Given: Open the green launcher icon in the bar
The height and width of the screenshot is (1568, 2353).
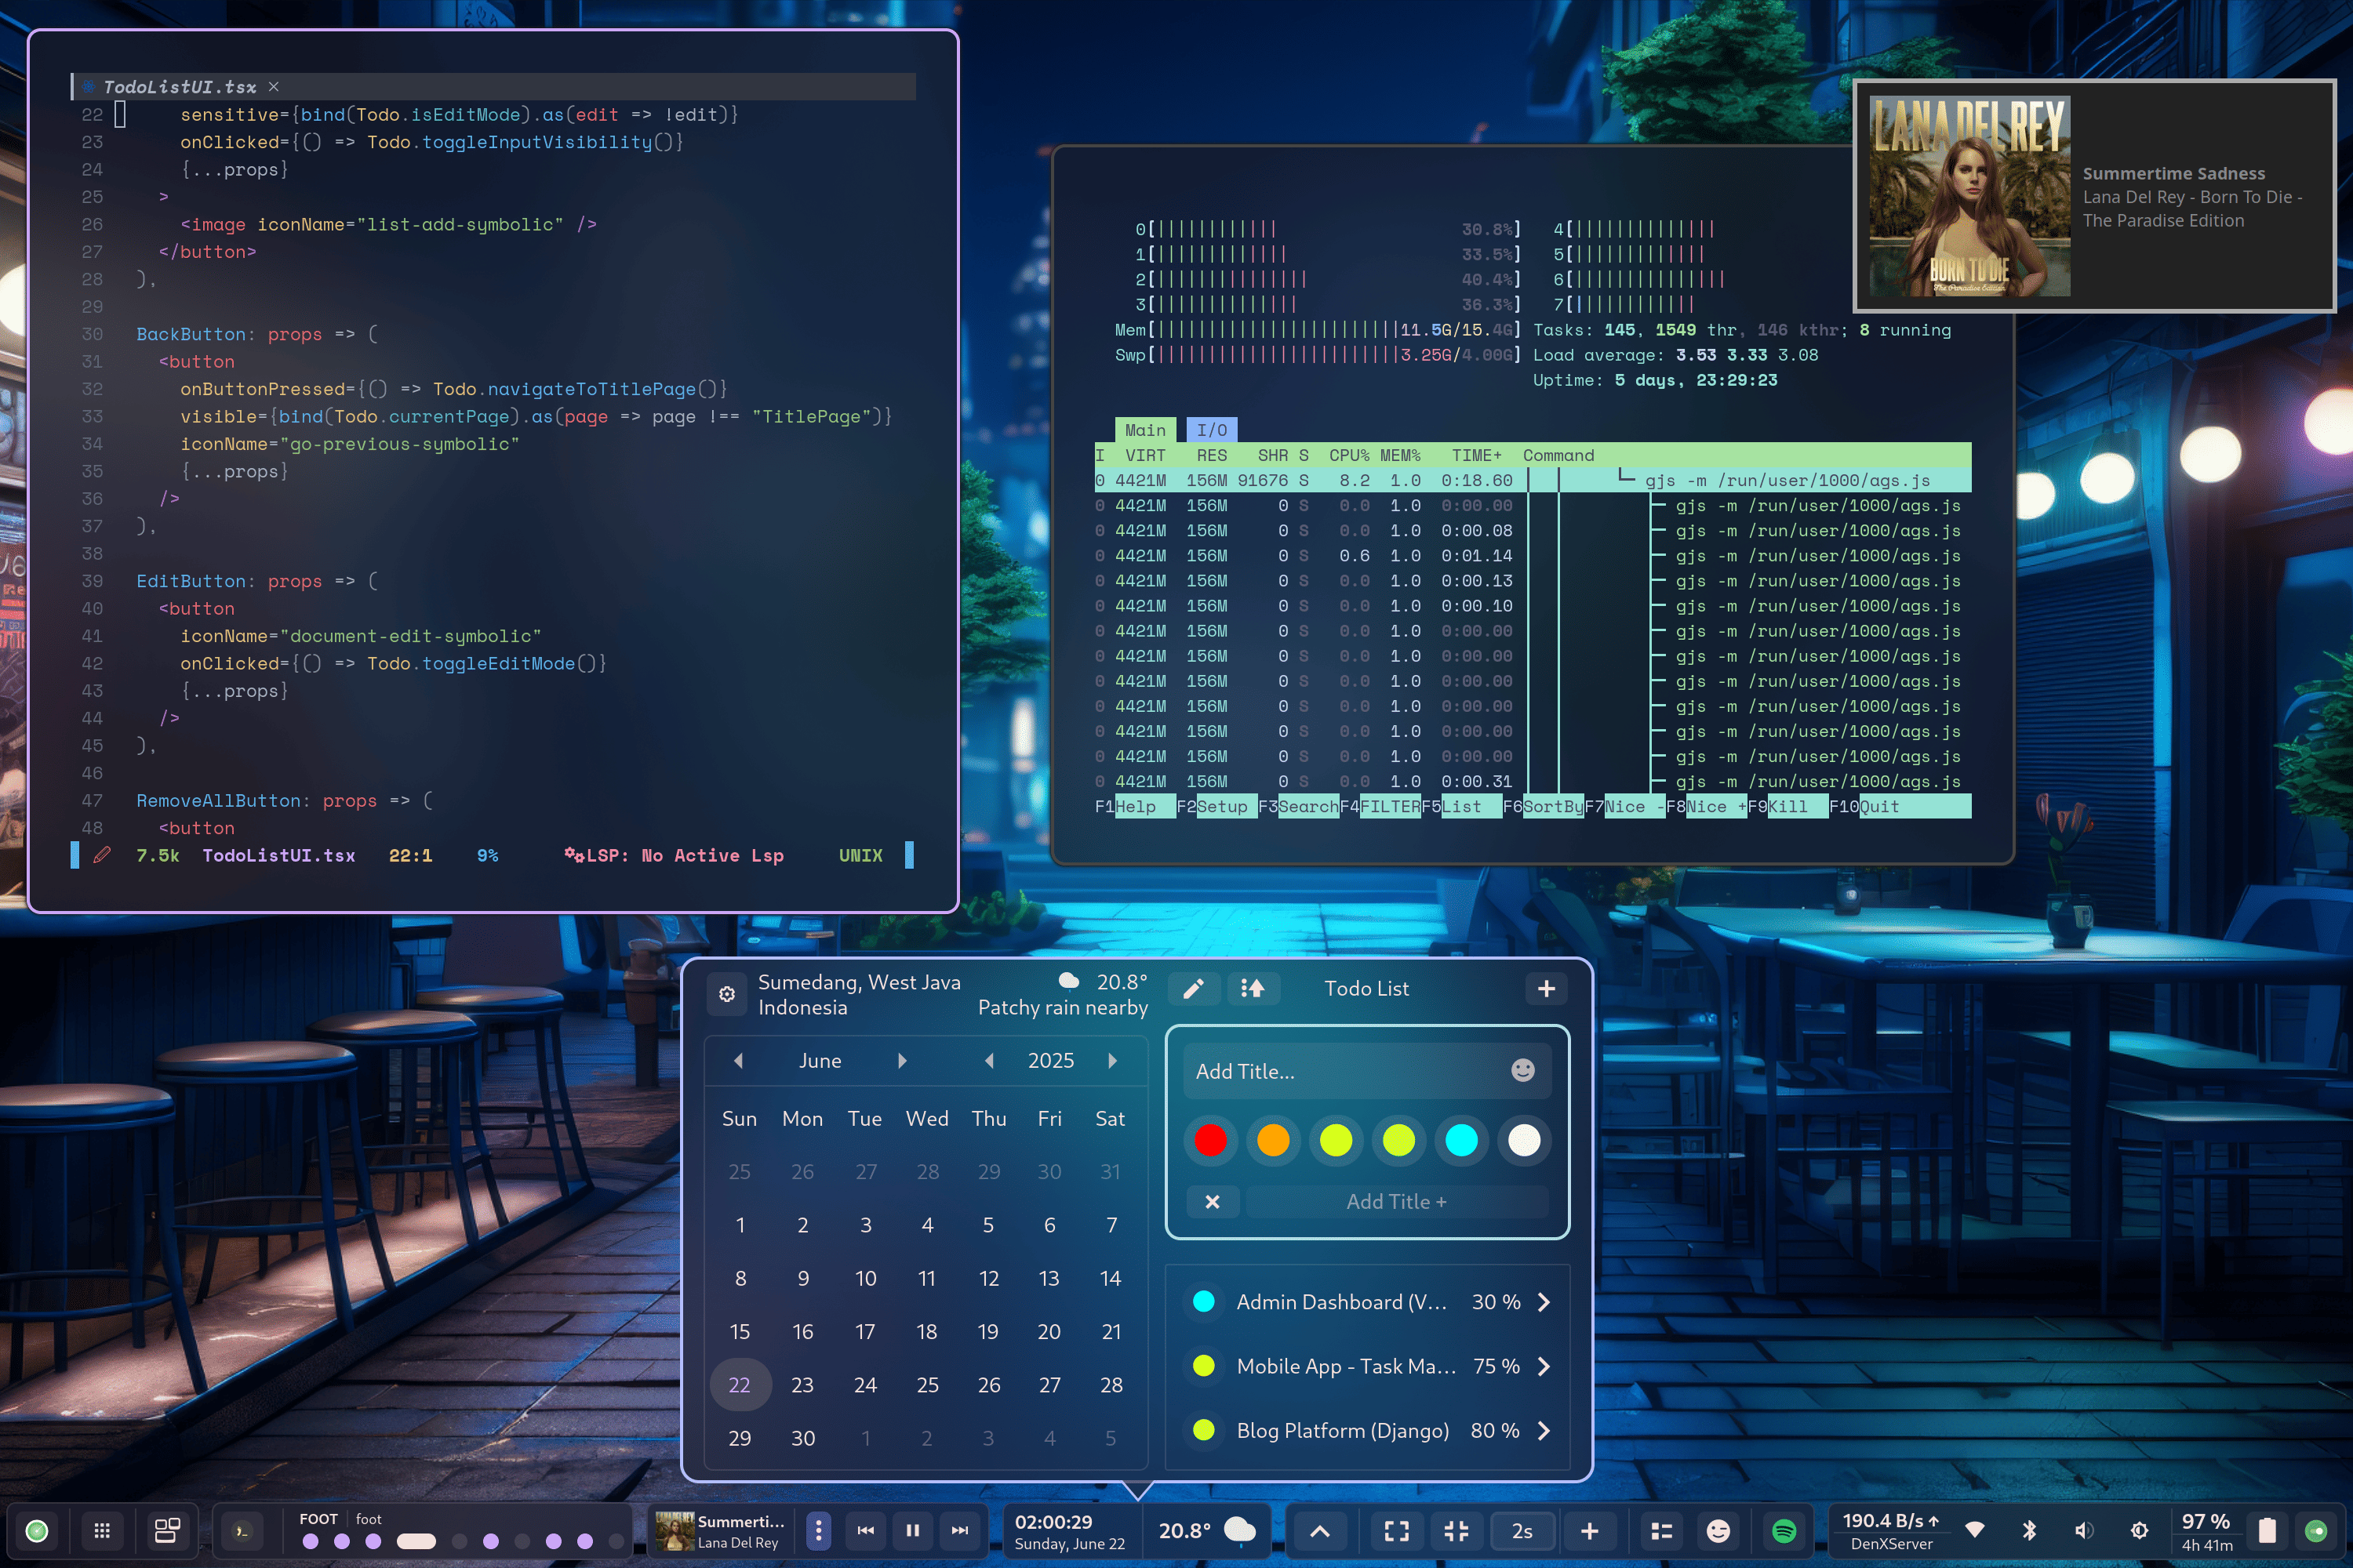Looking at the screenshot, I should [x=37, y=1531].
